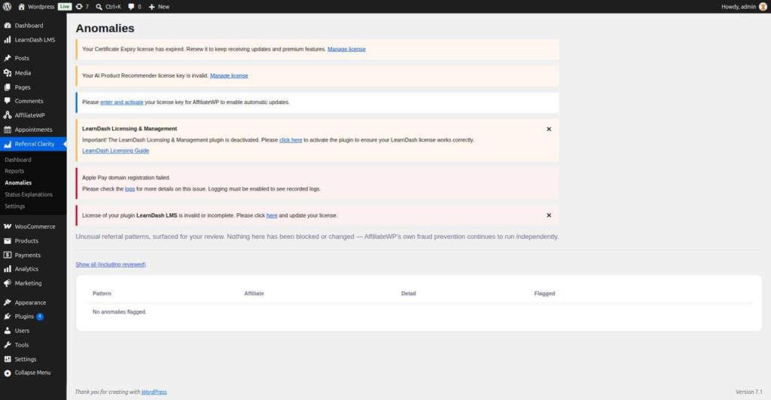Screen dimensions: 771x400
Task: Dismiss the LearnDash Licensing & Management notice
Action: coord(549,129)
